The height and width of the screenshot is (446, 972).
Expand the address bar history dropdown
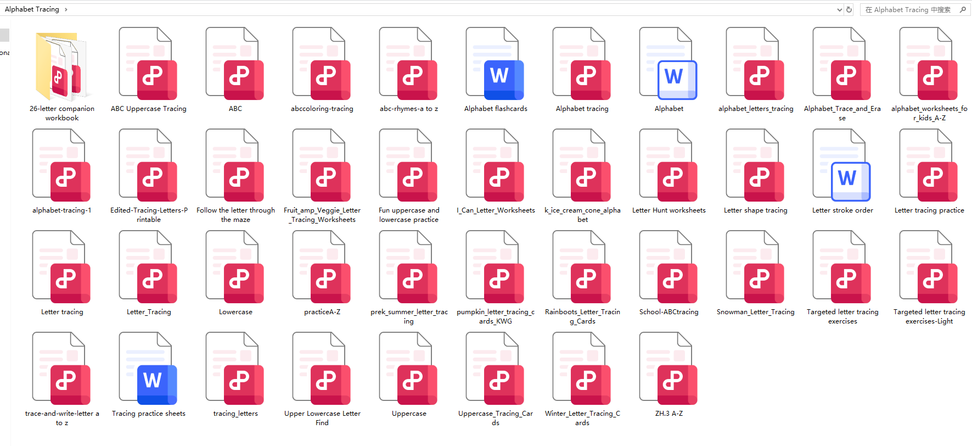[x=839, y=9]
